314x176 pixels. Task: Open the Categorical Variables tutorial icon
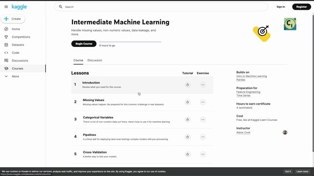click(187, 119)
